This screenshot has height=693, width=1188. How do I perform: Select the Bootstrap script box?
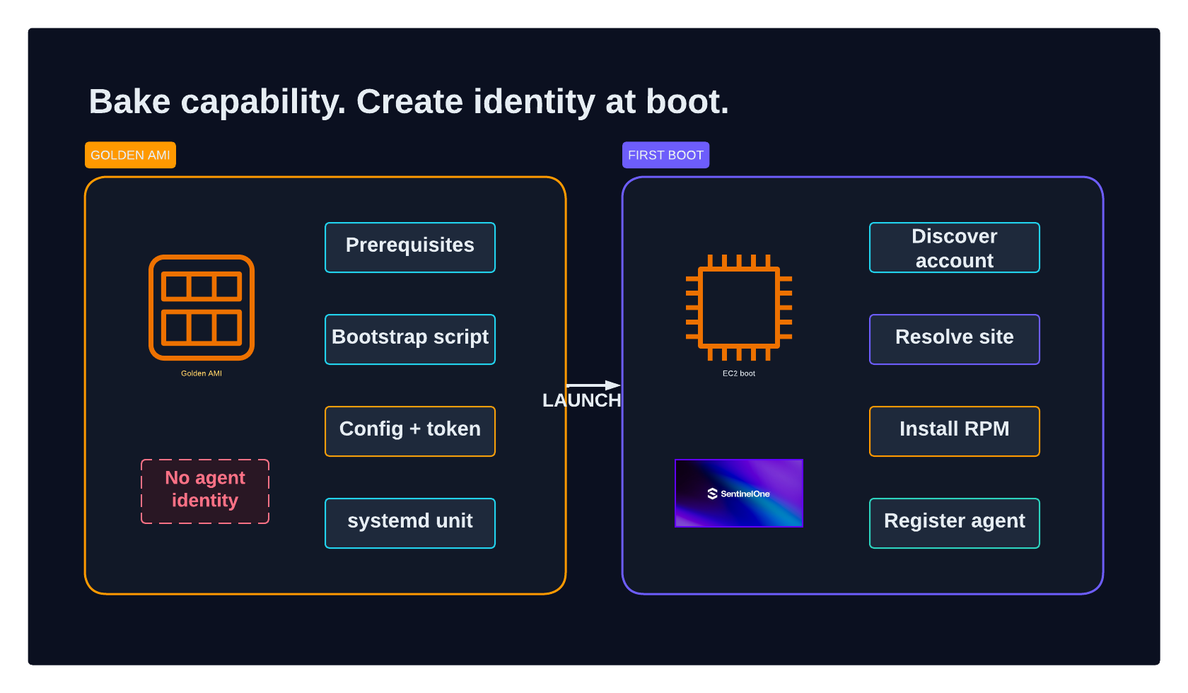pyautogui.click(x=410, y=339)
